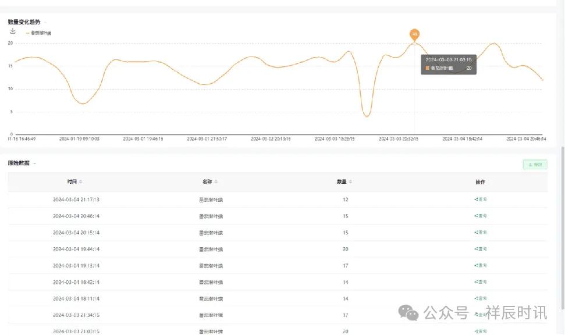Sort table by the 数量 column sort icon
This screenshot has height=335, width=565.
point(350,182)
